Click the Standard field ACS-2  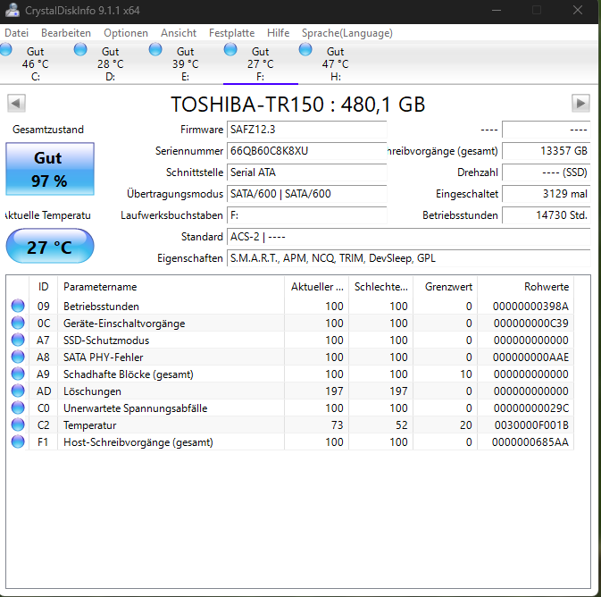(409, 237)
